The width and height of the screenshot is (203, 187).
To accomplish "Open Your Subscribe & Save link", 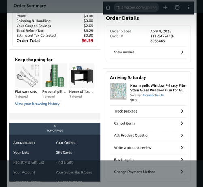I will (74, 172).
